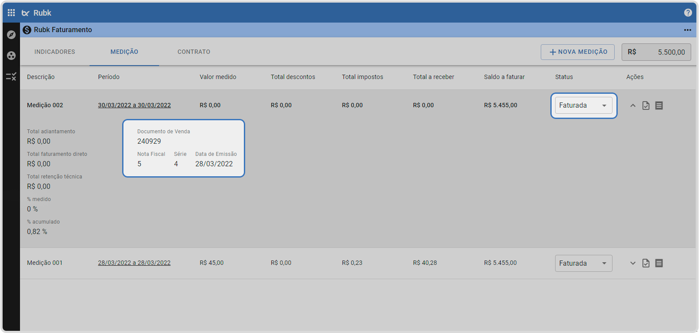This screenshot has width=699, height=333.
Task: Expand the Medição 001 details row
Action: click(x=633, y=263)
